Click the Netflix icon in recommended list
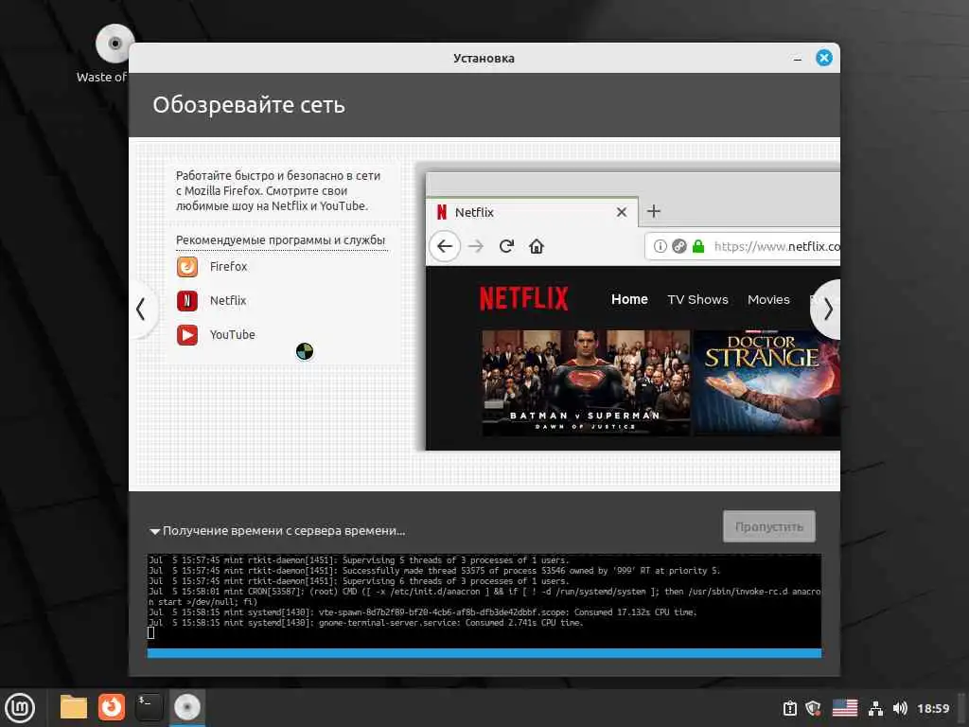The width and height of the screenshot is (969, 727). pos(187,300)
